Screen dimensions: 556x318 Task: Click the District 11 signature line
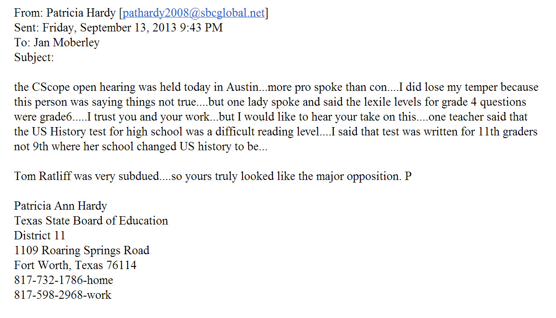tap(40, 236)
